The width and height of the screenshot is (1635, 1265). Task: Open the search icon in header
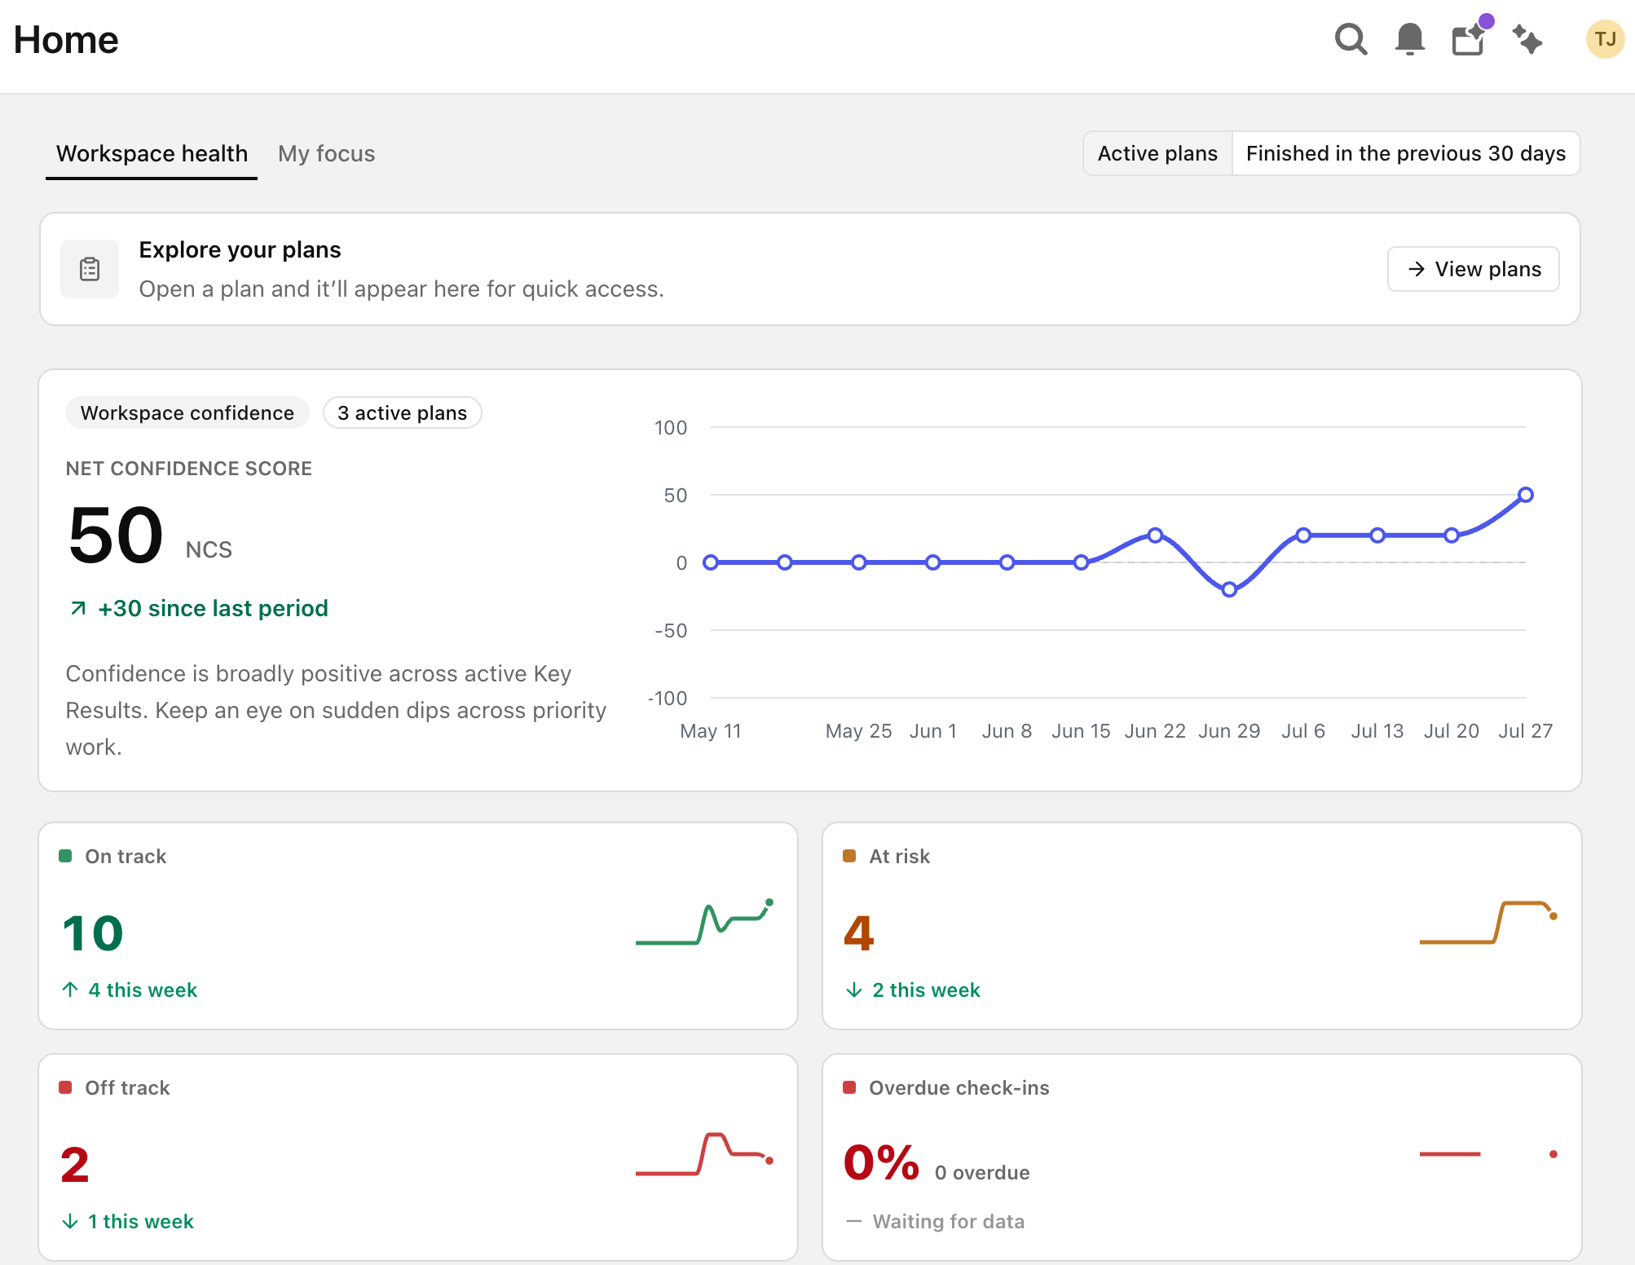(1351, 39)
